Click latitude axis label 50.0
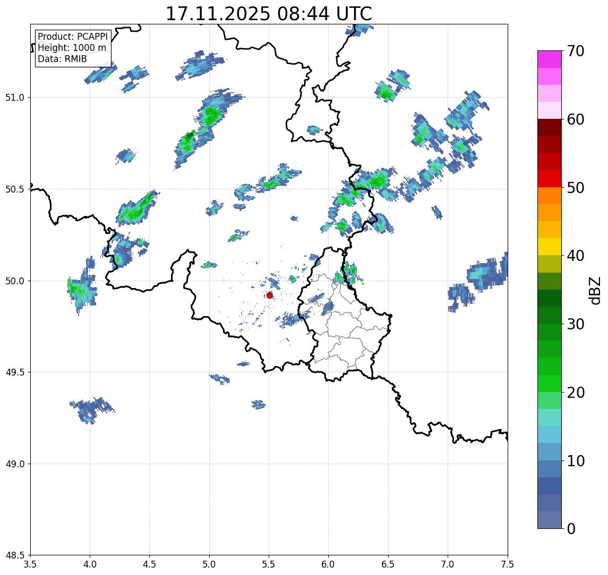608x575 pixels. point(15,281)
